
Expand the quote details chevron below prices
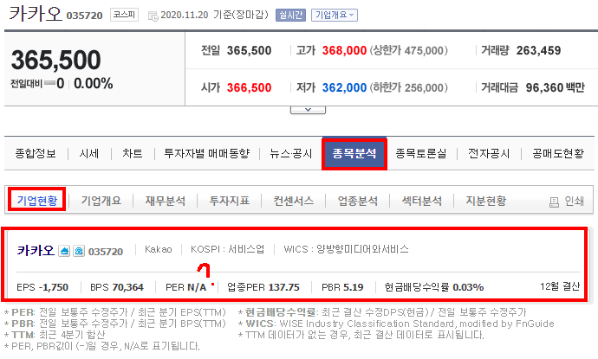[308, 110]
